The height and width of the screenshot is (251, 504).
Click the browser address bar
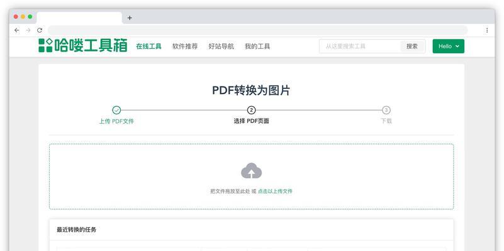click(x=258, y=30)
